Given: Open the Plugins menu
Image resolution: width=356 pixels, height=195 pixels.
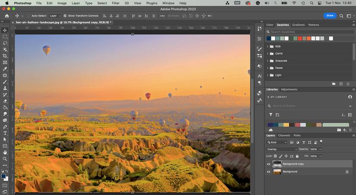Looking at the screenshot, I should click(151, 3).
